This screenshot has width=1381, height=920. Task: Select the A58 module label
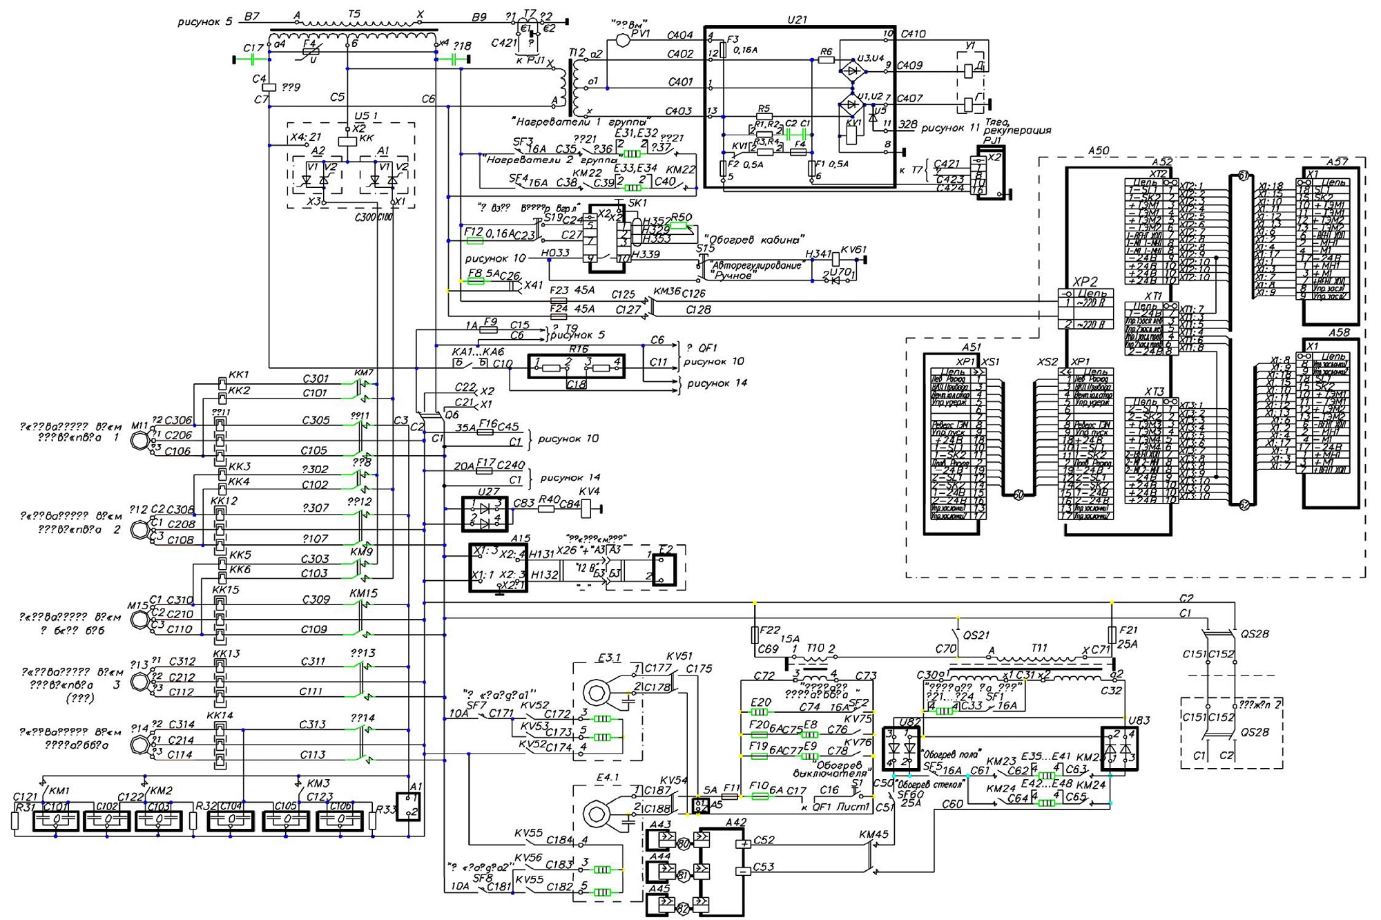coord(1339,332)
